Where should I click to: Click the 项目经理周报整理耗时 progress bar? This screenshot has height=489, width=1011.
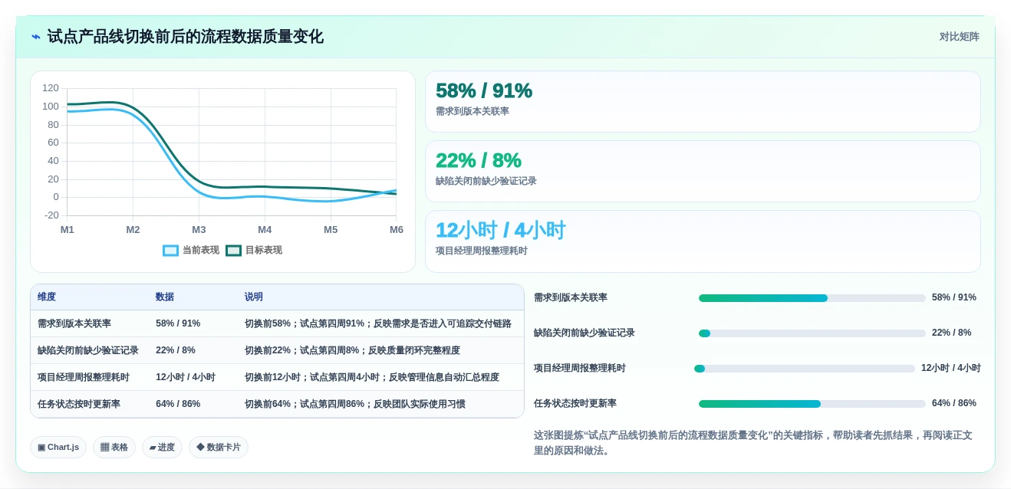click(x=804, y=369)
